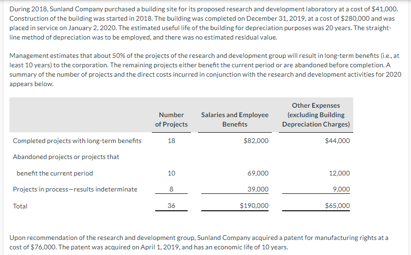The height and width of the screenshot is (255, 411).
Task: Click the 69,000 salaries value
Action: 258,174
